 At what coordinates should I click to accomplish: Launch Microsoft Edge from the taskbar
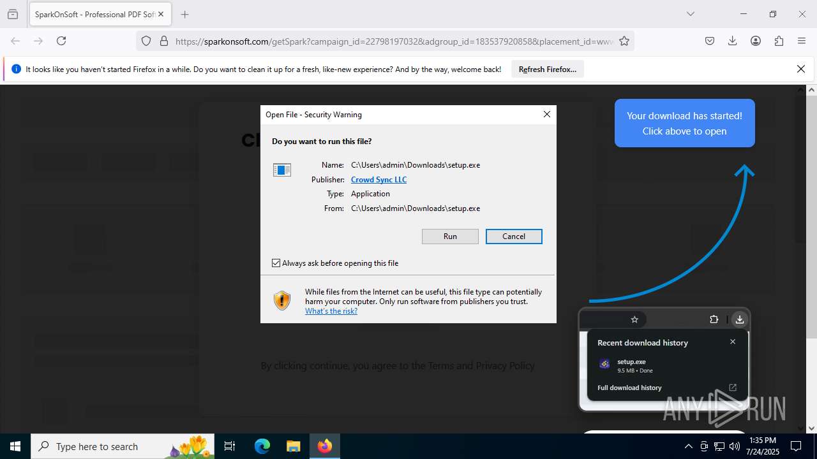point(262,446)
